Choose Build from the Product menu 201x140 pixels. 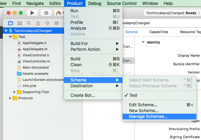pyautogui.click(x=93, y=59)
